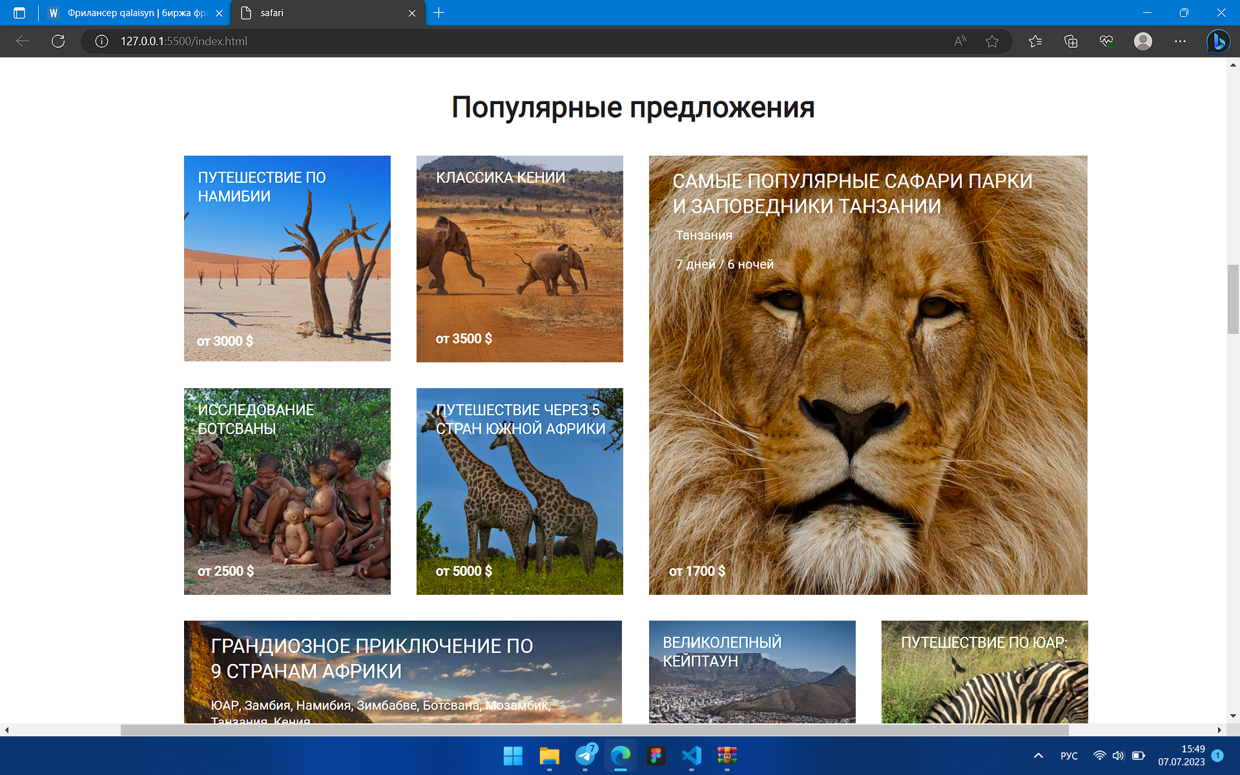
Task: Open Collections icon in toolbar
Action: 1071,41
